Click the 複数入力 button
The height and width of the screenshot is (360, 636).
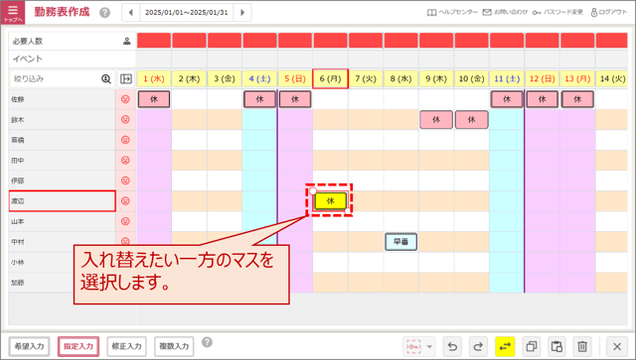coord(174,347)
